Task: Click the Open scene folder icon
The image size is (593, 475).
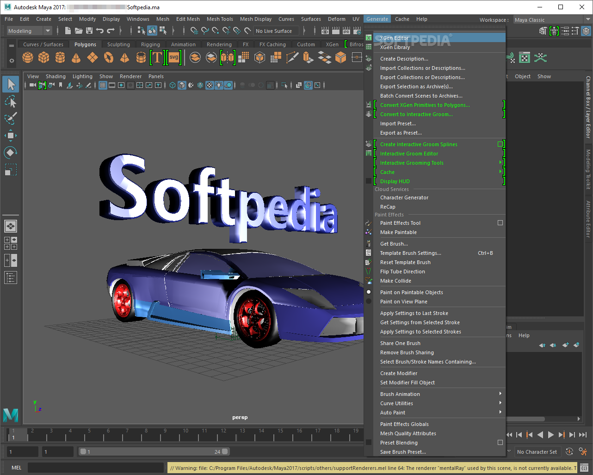Action: click(79, 31)
